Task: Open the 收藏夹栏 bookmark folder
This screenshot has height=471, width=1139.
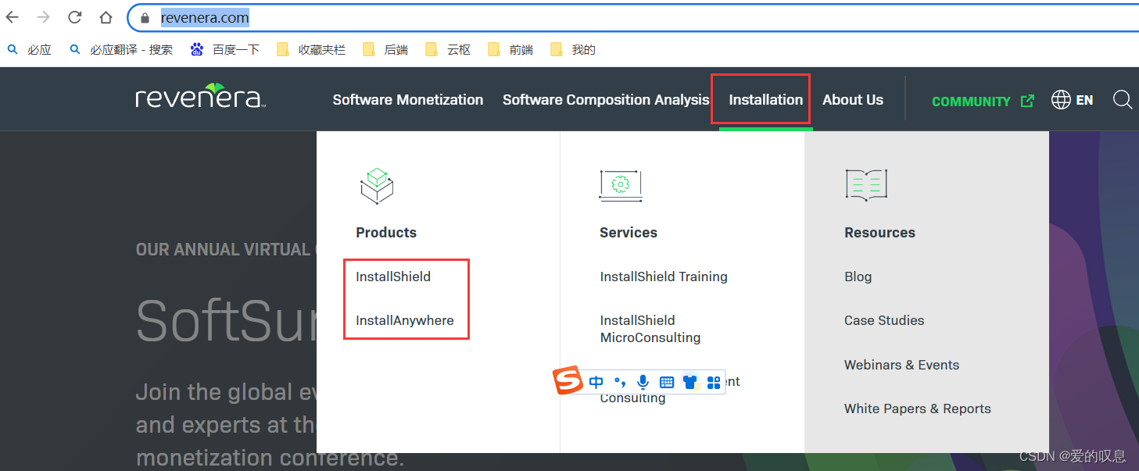Action: click(x=311, y=50)
